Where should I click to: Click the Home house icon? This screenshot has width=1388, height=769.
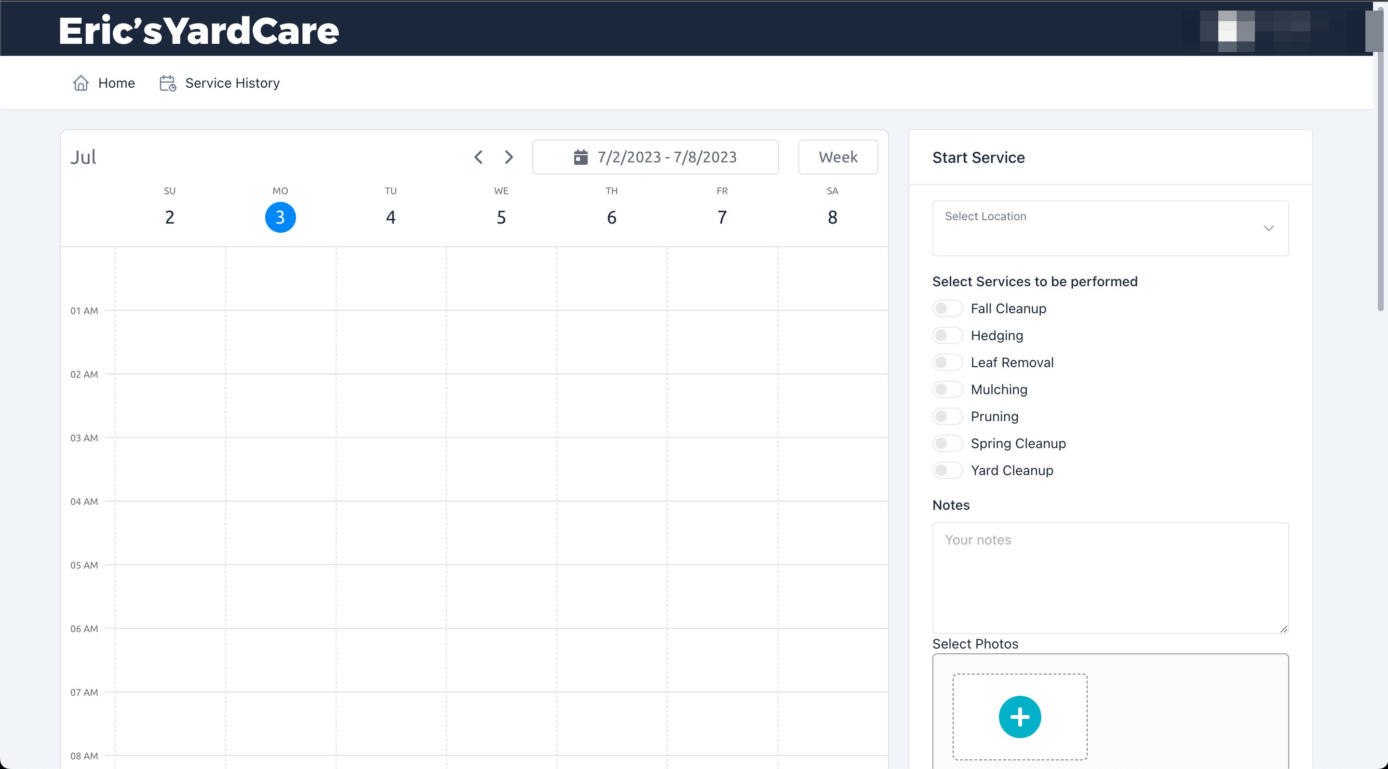point(81,83)
